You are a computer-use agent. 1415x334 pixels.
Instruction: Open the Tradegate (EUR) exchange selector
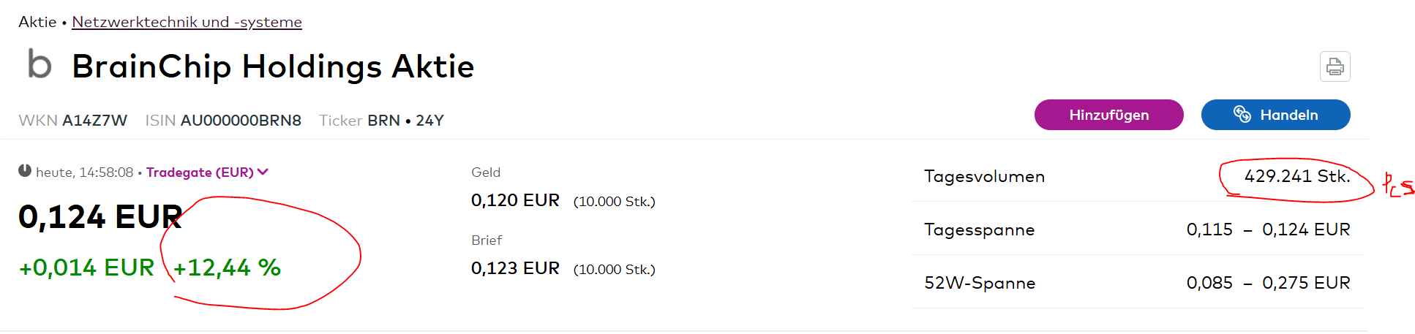pyautogui.click(x=207, y=172)
